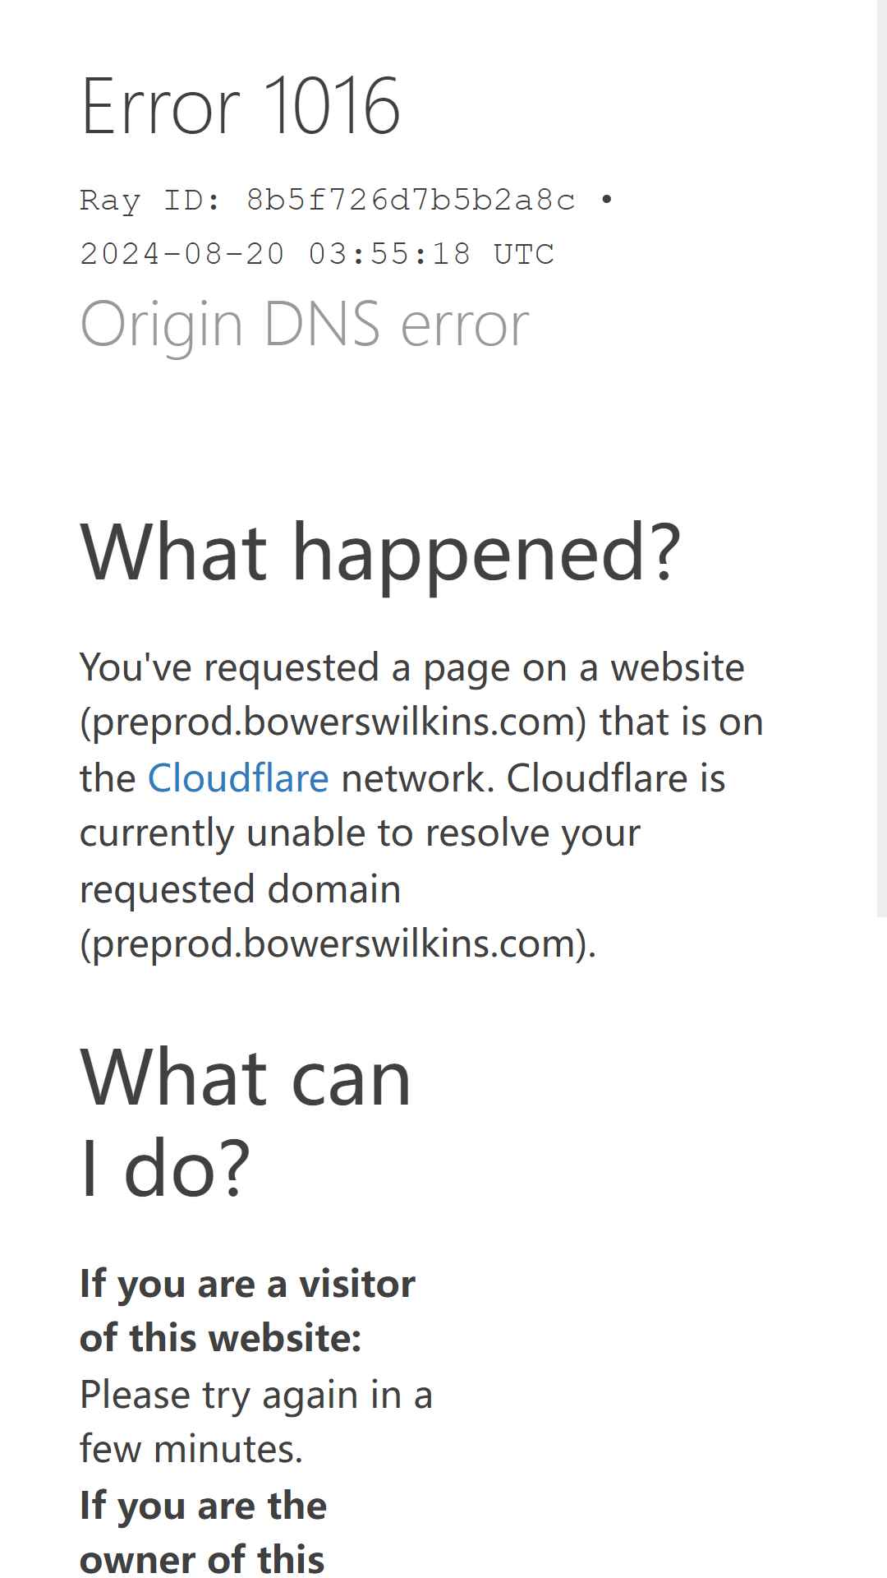887x1578 pixels.
Task: Open the Cloudflare link
Action: (x=238, y=777)
